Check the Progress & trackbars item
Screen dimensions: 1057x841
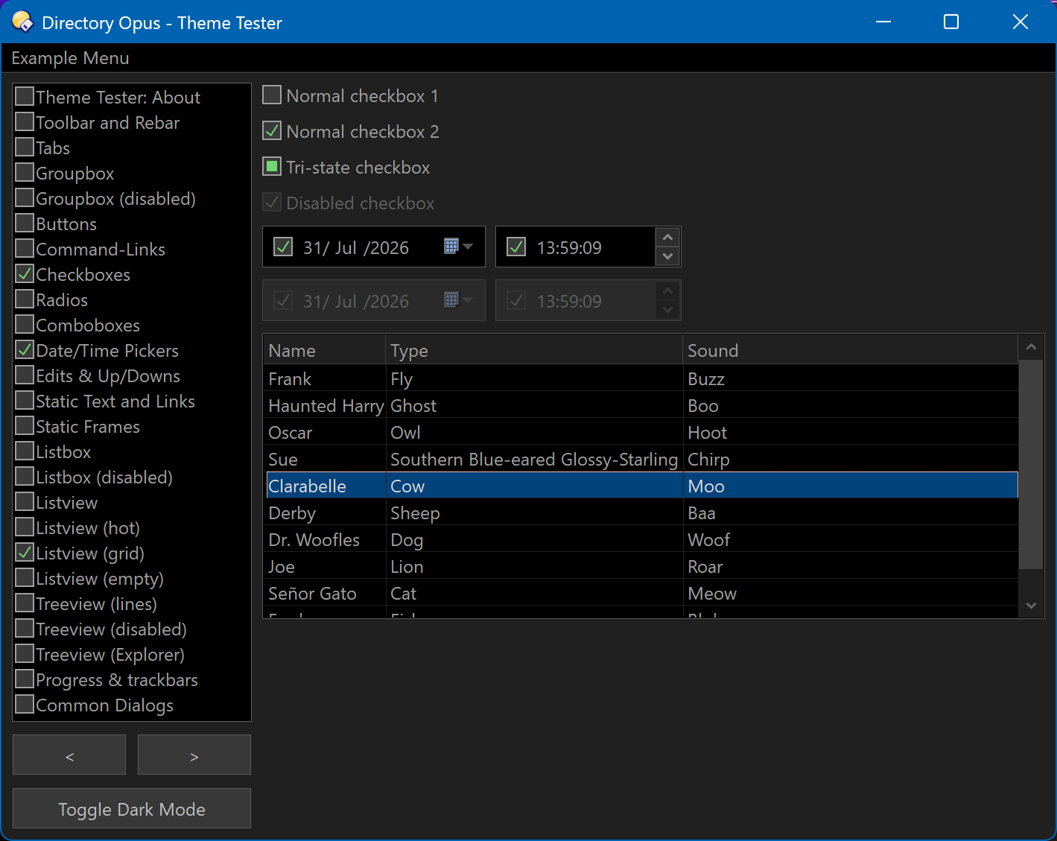(x=25, y=679)
